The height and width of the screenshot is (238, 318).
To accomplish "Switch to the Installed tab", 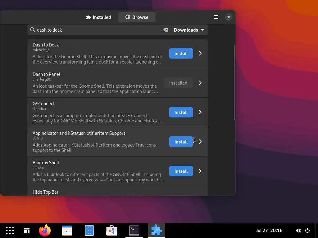I will point(98,17).
